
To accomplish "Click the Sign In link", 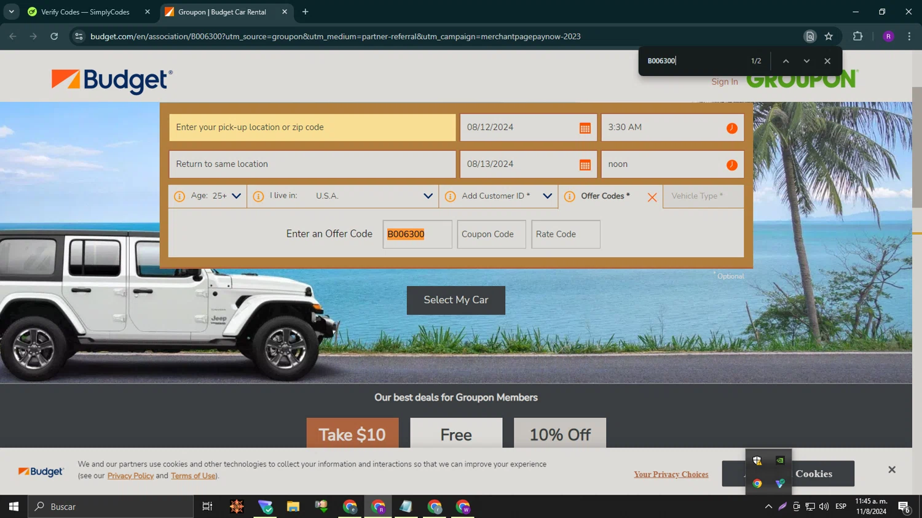I will coord(725,82).
